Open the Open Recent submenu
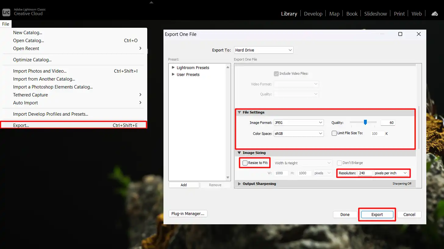This screenshot has height=249, width=444. pyautogui.click(x=74, y=49)
